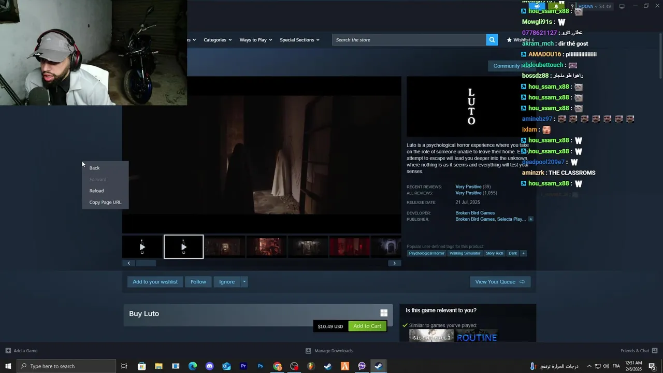Open FL Studio from taskbar
Screen dimensions: 663x373
tap(311, 366)
